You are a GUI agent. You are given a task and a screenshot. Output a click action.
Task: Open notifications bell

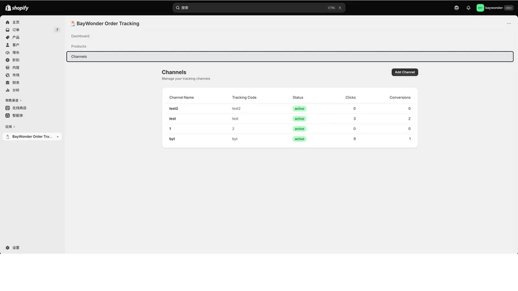468,8
